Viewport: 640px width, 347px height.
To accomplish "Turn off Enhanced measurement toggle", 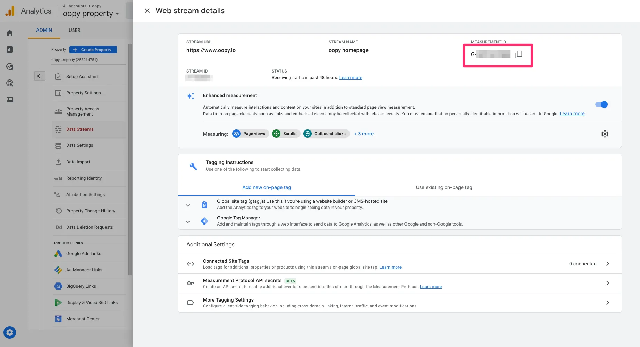I will (x=601, y=104).
